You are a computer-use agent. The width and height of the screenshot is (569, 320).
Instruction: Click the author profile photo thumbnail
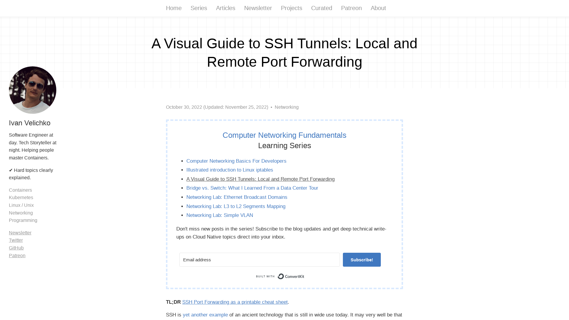[32, 90]
